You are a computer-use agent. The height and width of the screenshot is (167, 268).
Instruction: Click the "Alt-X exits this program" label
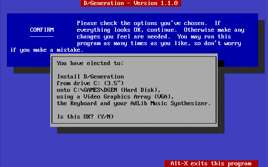point(211,164)
